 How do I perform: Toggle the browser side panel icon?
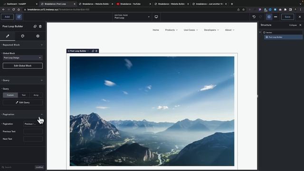point(290,9)
